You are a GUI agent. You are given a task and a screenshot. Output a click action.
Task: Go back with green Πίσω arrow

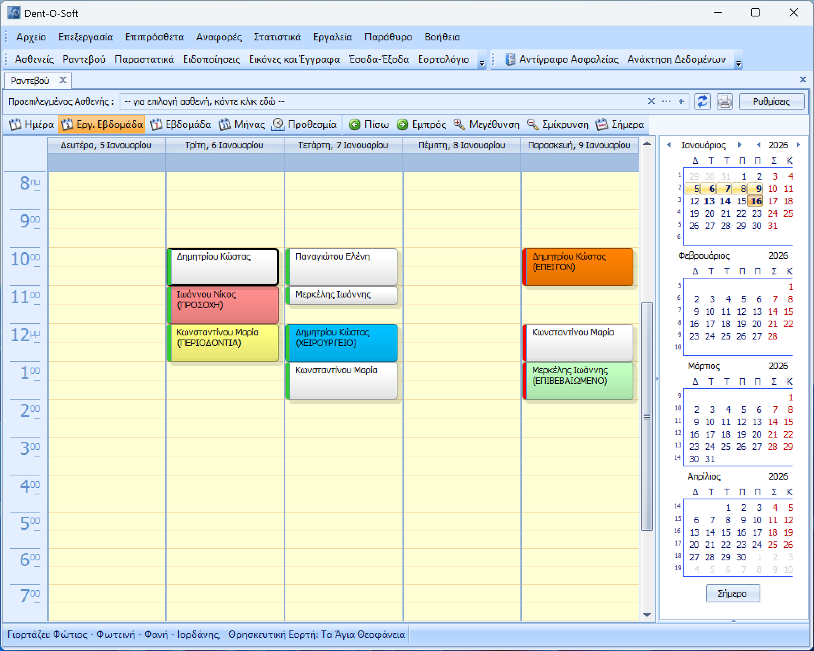[354, 124]
